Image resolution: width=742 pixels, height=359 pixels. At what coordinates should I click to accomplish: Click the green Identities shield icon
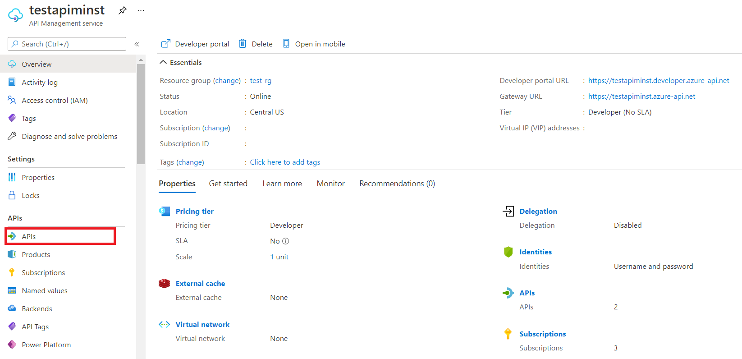508,252
